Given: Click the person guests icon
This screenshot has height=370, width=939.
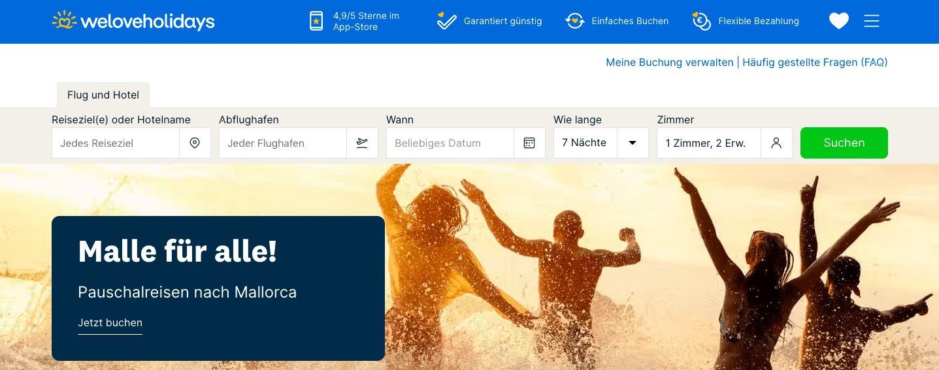Looking at the screenshot, I should tap(776, 143).
